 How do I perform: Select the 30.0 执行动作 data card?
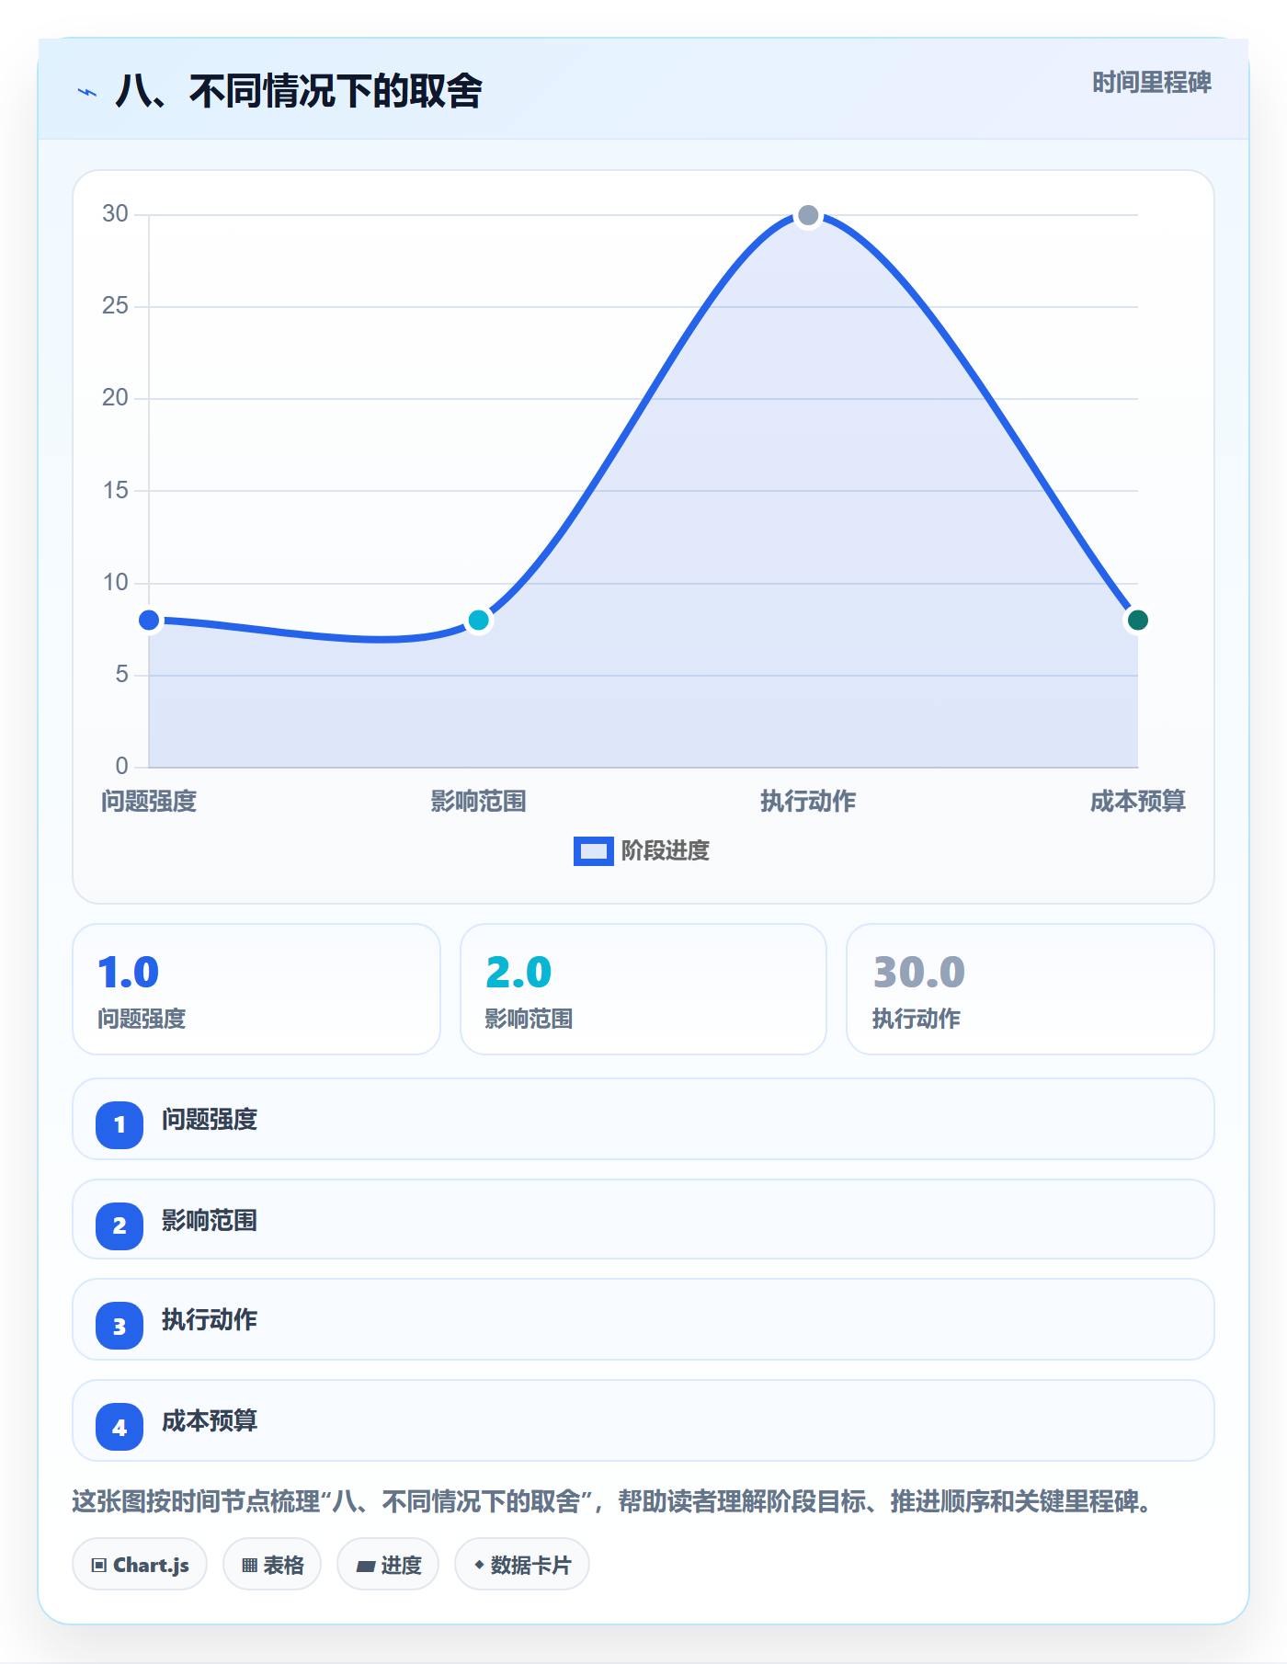(1031, 989)
